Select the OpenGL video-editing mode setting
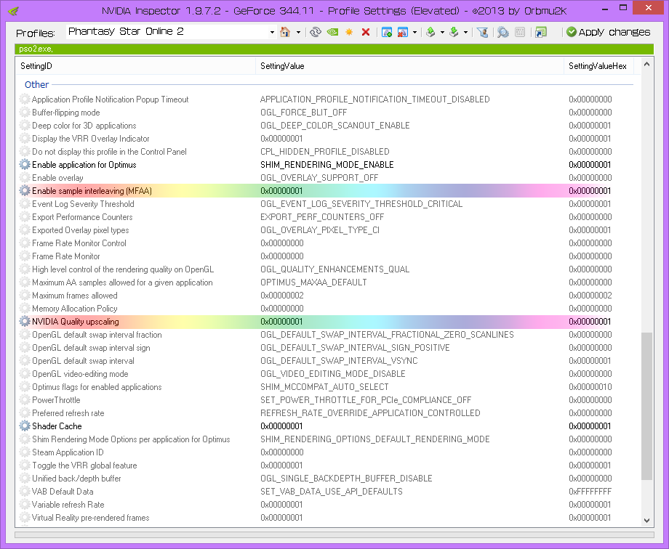Viewport: 669px width, 549px height. click(x=80, y=374)
